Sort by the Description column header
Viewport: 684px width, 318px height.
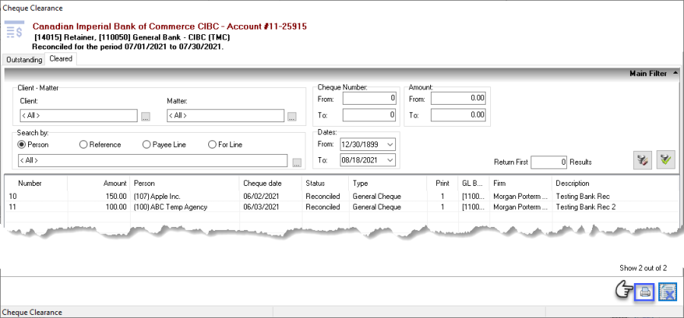(615, 184)
